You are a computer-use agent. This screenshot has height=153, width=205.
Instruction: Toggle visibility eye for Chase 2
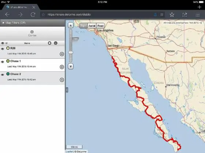3,75
